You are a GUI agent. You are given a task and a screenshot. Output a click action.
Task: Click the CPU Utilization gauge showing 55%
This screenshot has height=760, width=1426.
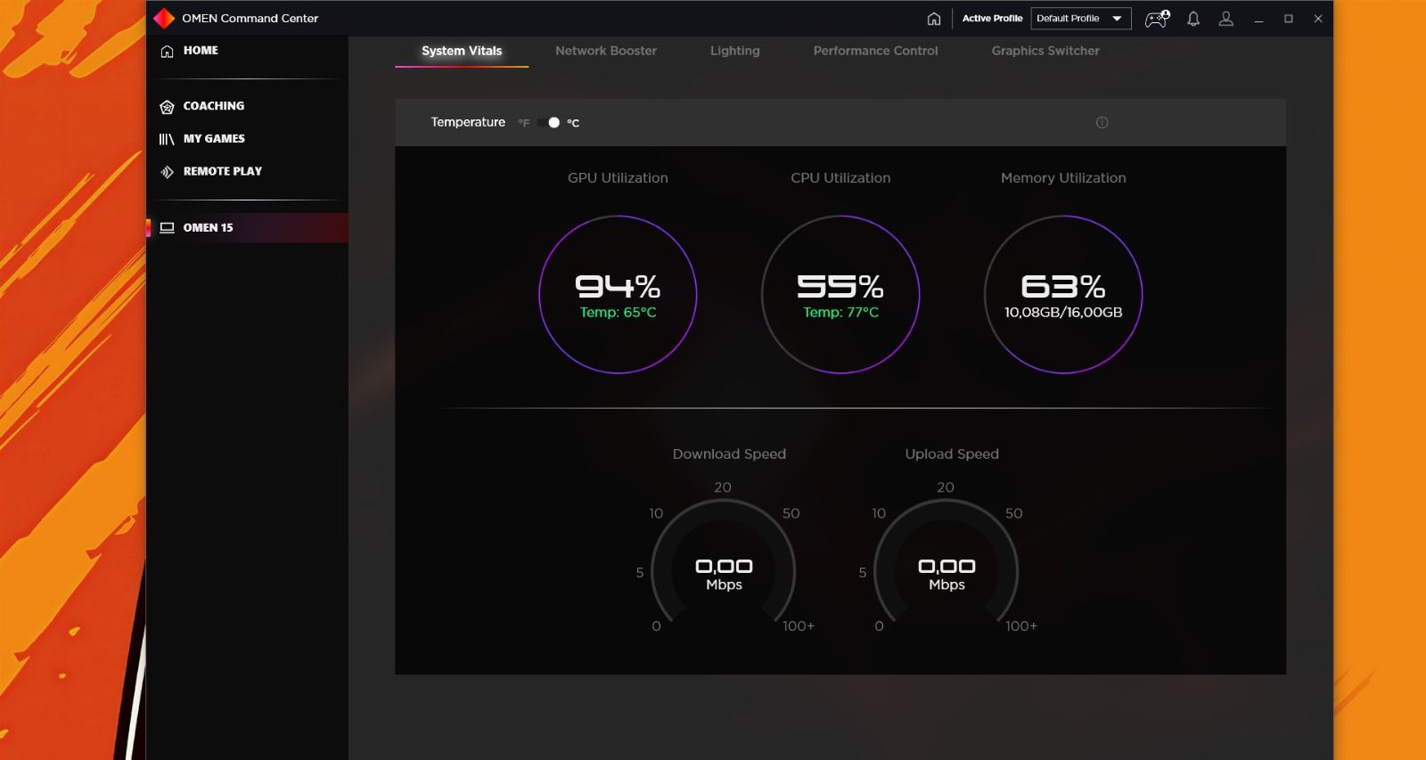point(840,295)
